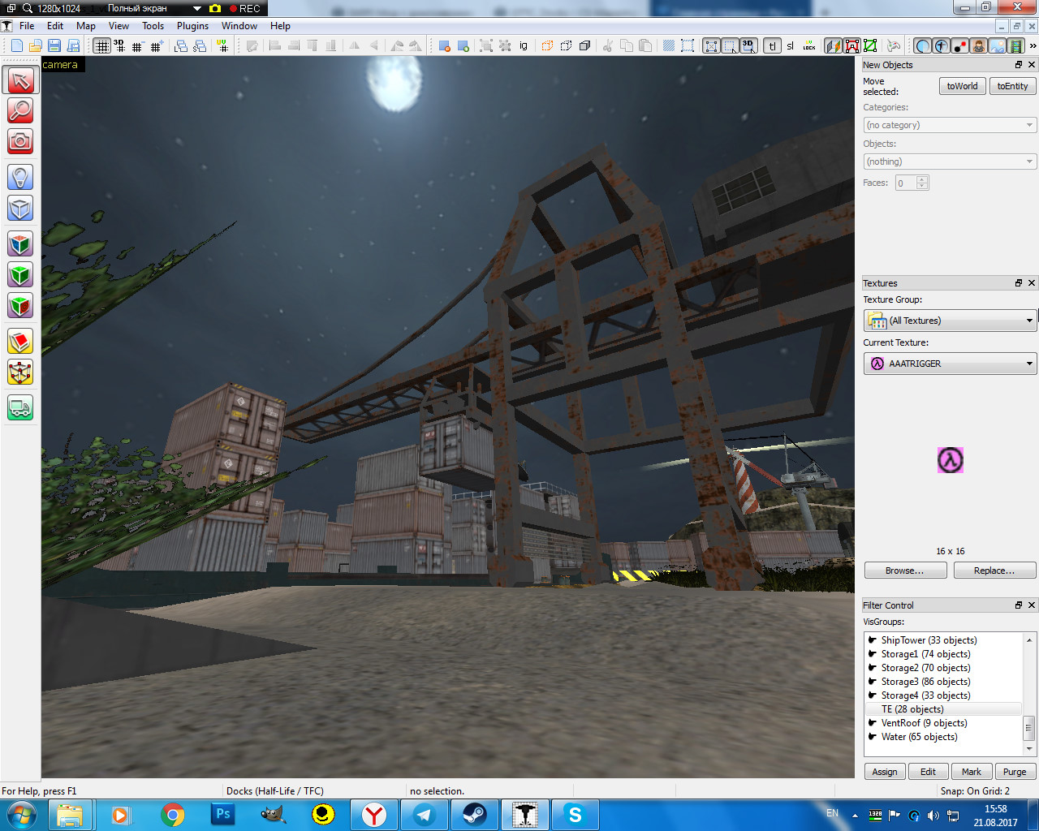The height and width of the screenshot is (831, 1039).
Task: Toggle UV LOCK button
Action: coord(809,45)
